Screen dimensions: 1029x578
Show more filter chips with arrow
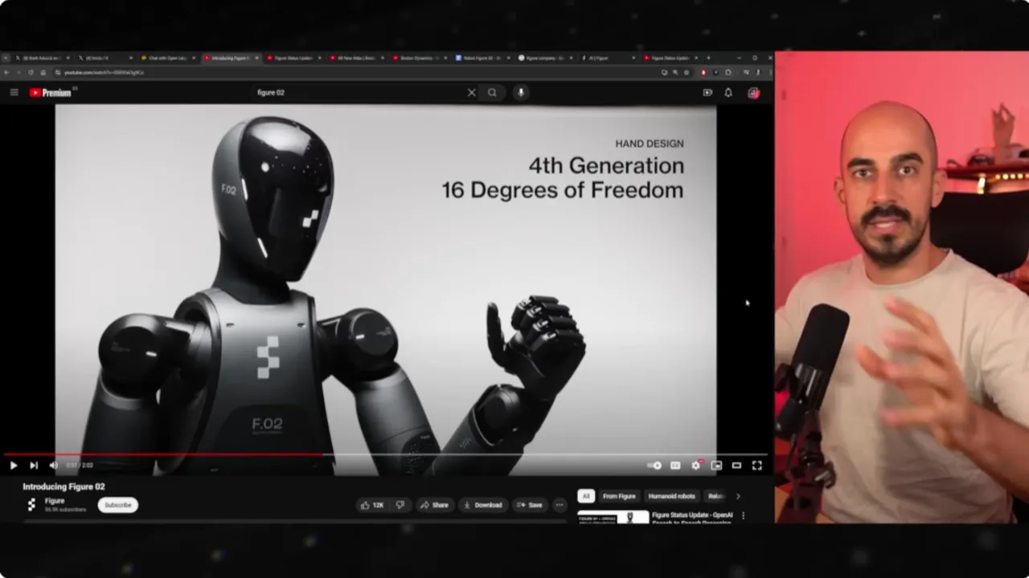[x=738, y=496]
